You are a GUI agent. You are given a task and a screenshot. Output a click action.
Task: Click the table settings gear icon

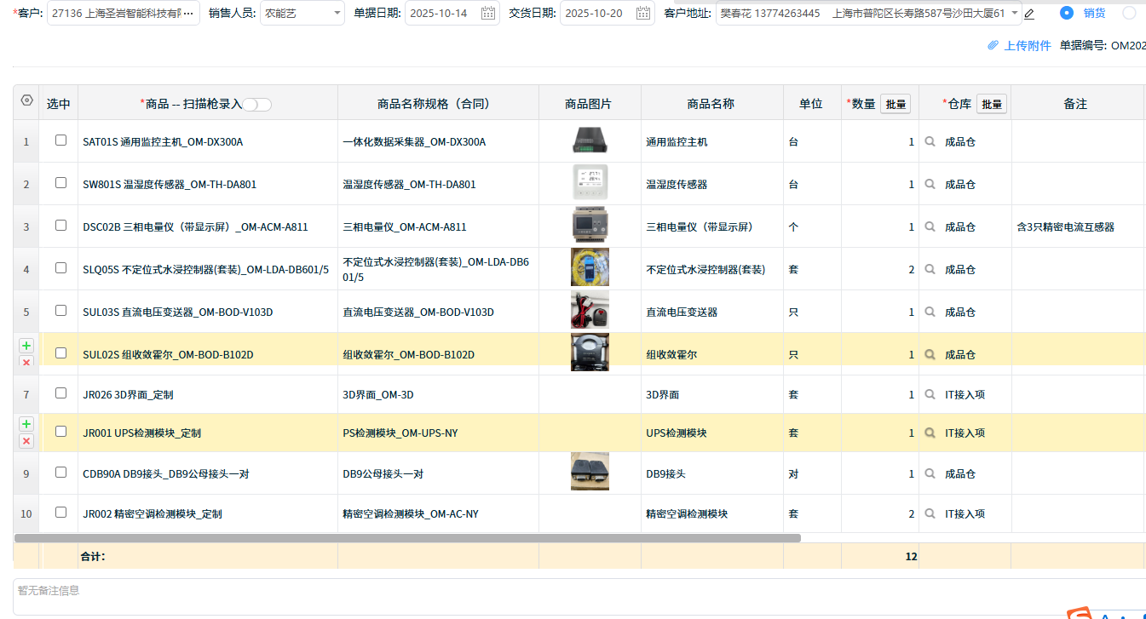[26, 100]
